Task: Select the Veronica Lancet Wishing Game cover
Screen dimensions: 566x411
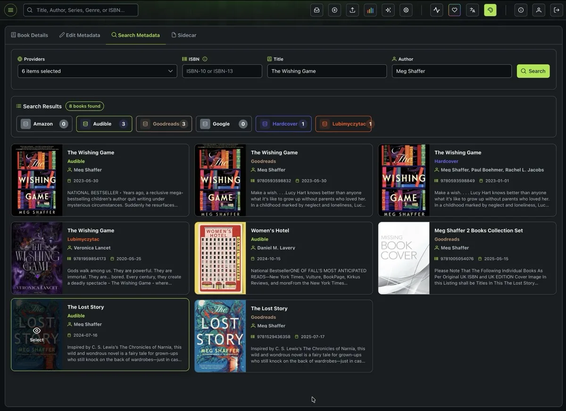Action: click(37, 258)
